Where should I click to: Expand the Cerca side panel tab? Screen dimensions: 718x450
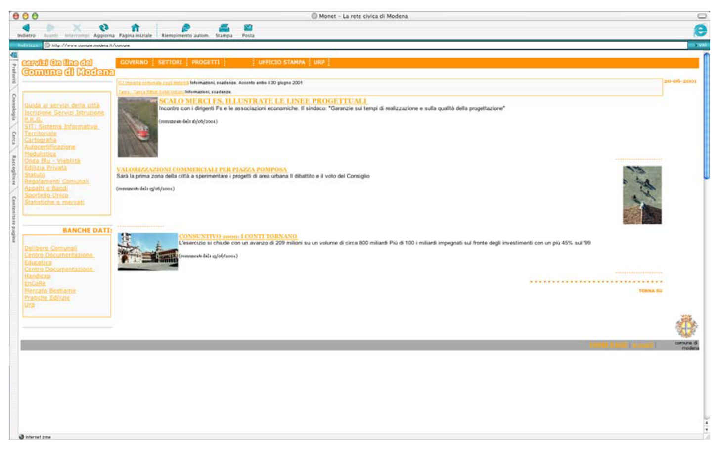tap(14, 138)
